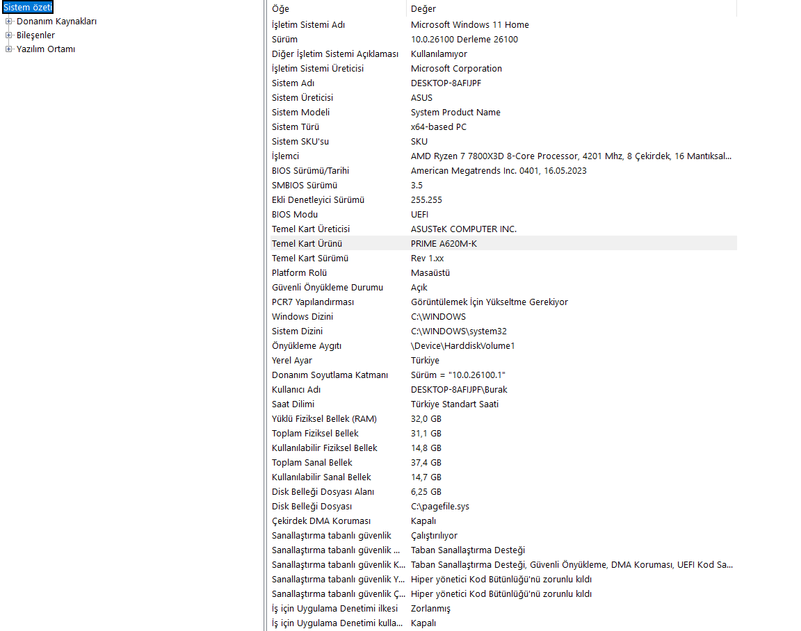Select the Sistem SKU'su row label
The width and height of the screenshot is (801, 631).
tap(300, 141)
